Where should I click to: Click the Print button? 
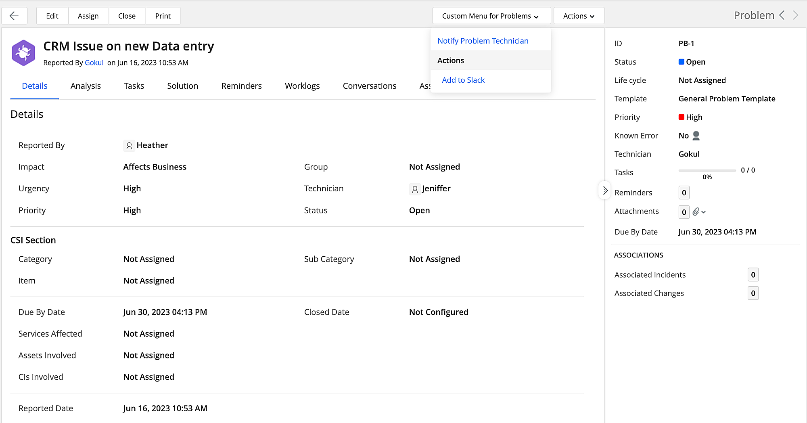[x=163, y=16]
